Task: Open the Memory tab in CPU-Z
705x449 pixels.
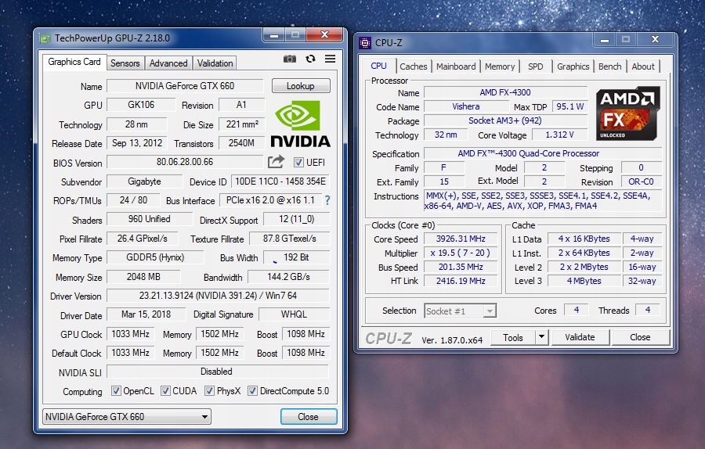Action: tap(500, 66)
